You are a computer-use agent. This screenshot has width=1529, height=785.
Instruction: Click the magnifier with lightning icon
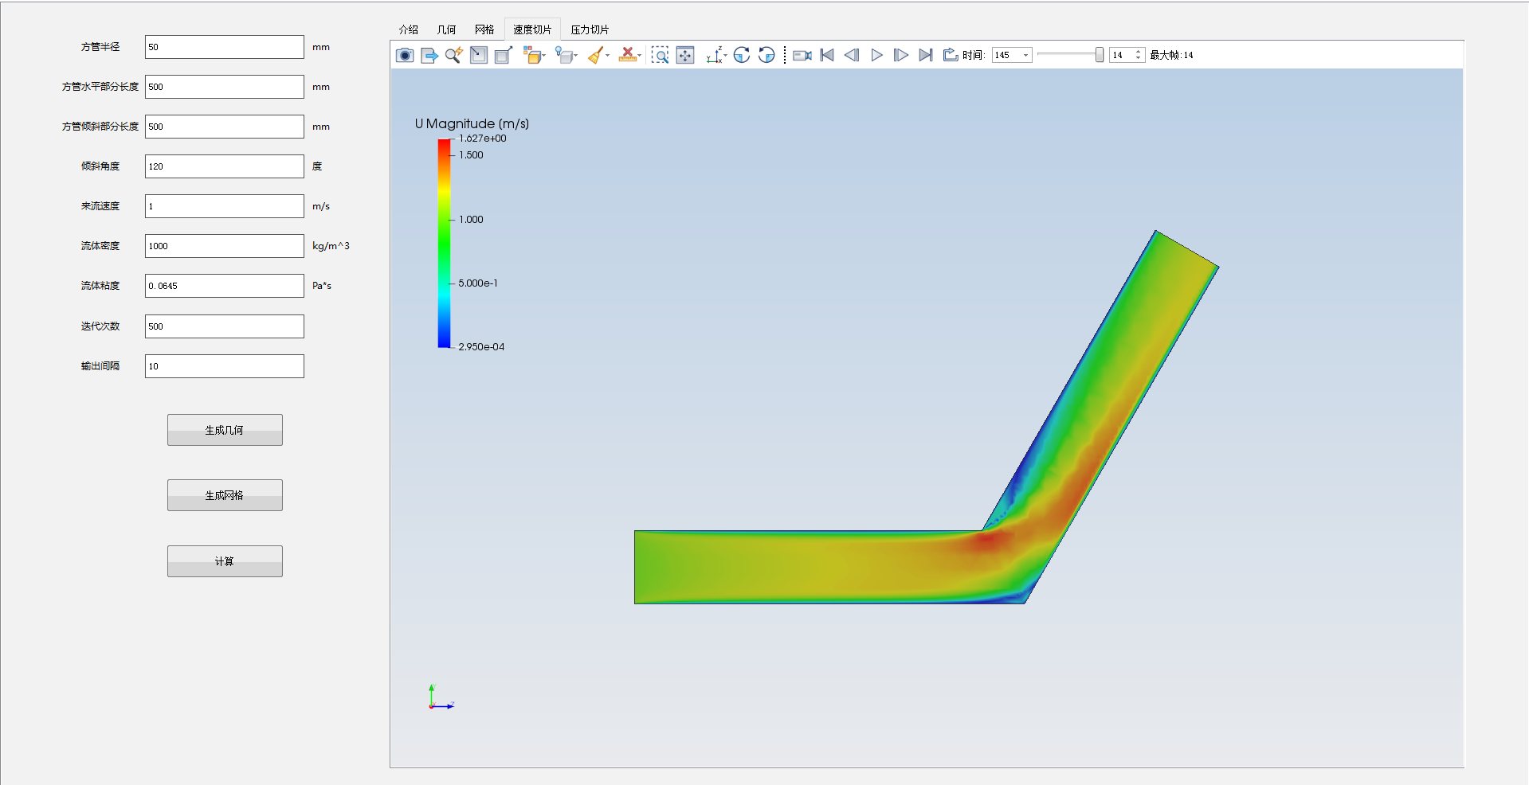point(454,55)
